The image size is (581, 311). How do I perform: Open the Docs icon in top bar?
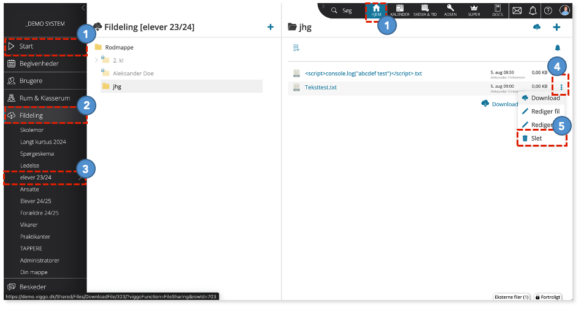click(x=498, y=10)
